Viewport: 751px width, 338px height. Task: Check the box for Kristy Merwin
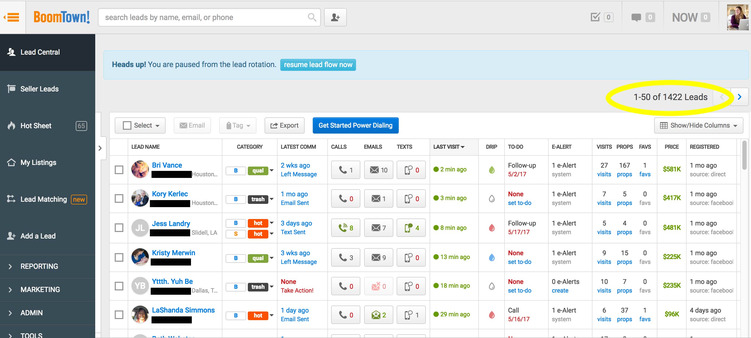click(119, 257)
